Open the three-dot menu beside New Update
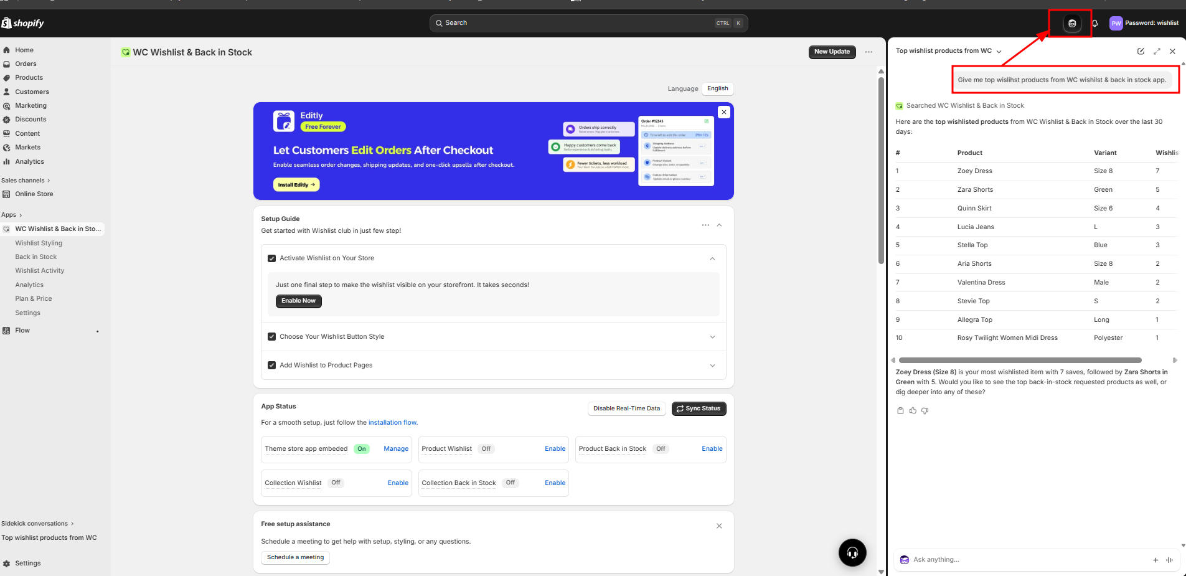Screen dimensions: 1186x576 click(868, 52)
